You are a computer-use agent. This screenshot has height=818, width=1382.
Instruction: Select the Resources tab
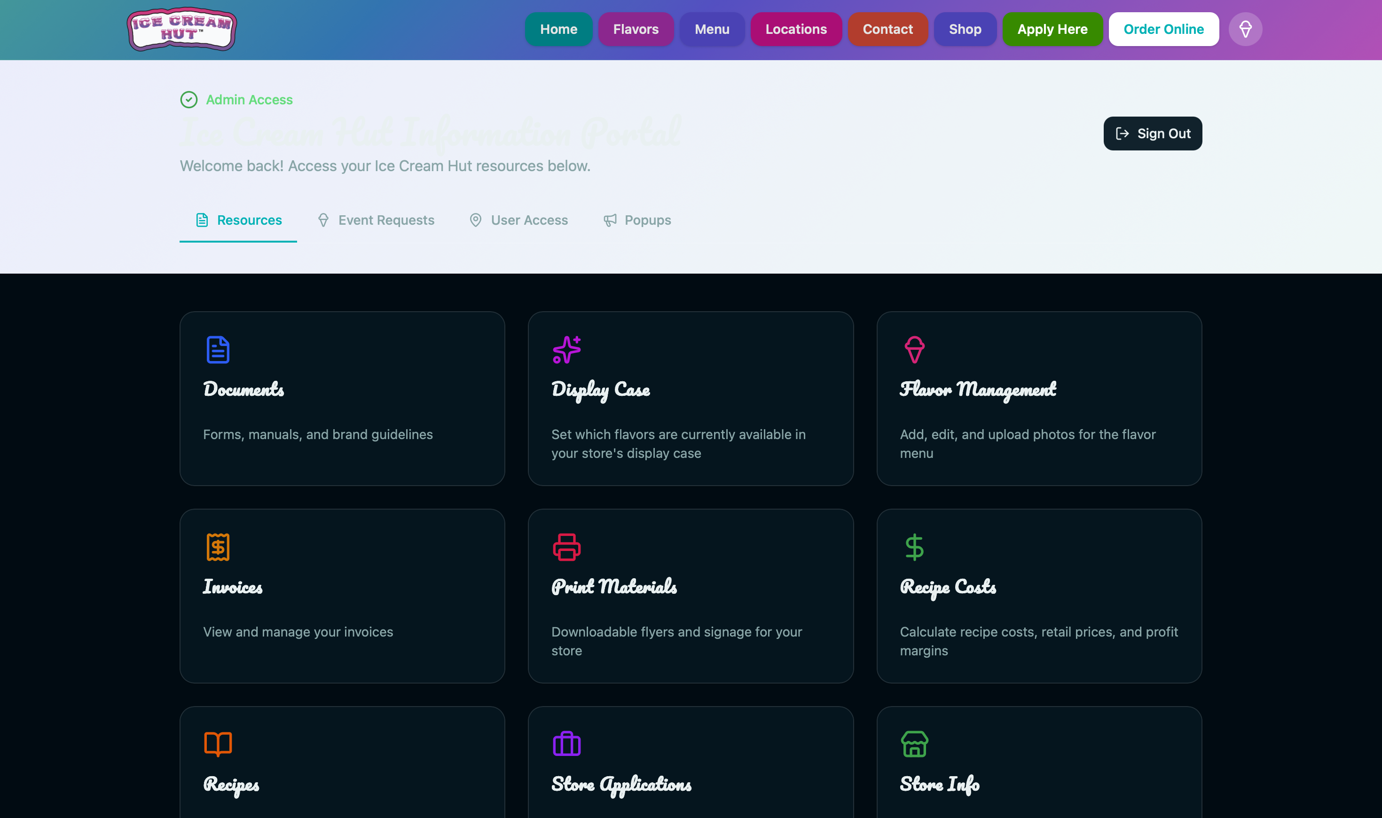tap(238, 220)
